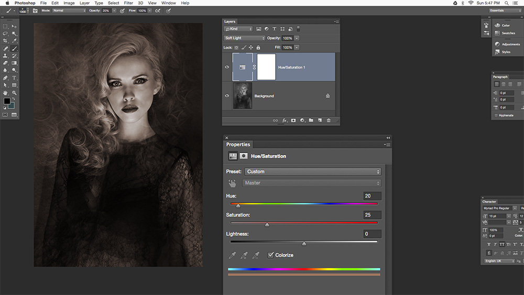The height and width of the screenshot is (295, 524).
Task: Select the Clone Stamp tool
Action: pyautogui.click(x=5, y=56)
